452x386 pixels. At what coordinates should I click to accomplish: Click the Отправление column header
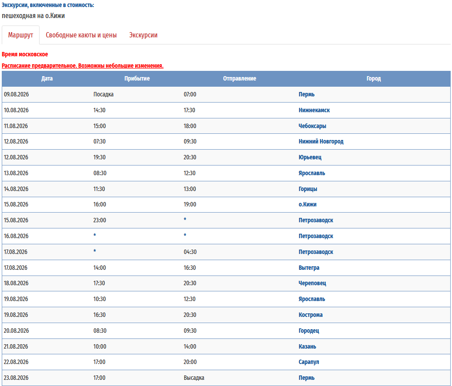coord(239,79)
